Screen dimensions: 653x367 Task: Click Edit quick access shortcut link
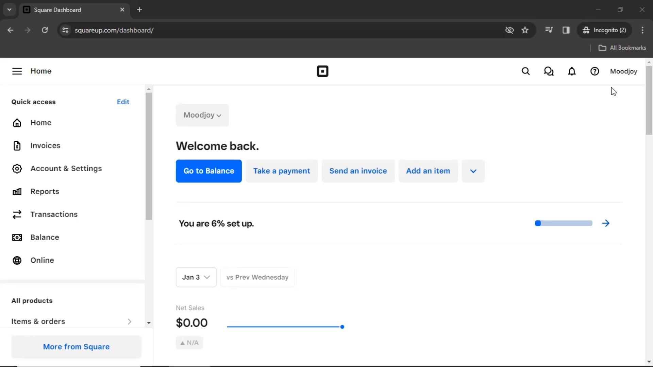click(123, 102)
